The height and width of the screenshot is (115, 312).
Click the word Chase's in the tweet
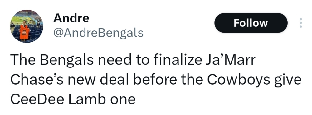37,79
